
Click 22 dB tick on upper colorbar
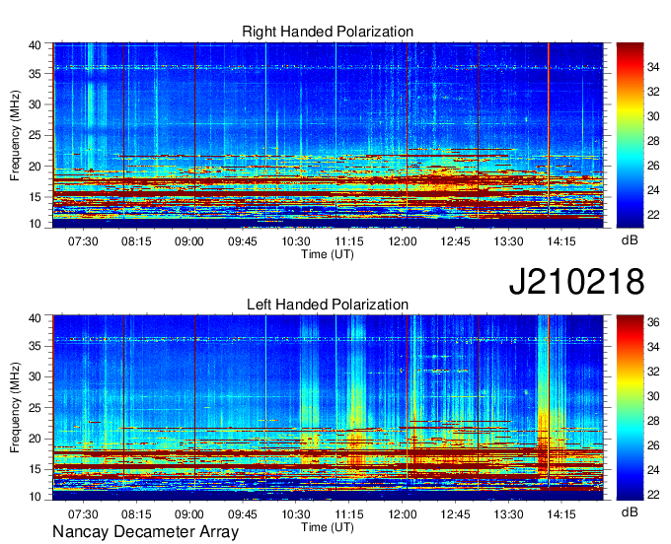[653, 215]
